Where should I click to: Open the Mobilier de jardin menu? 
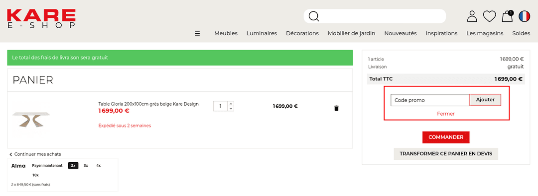tap(351, 34)
